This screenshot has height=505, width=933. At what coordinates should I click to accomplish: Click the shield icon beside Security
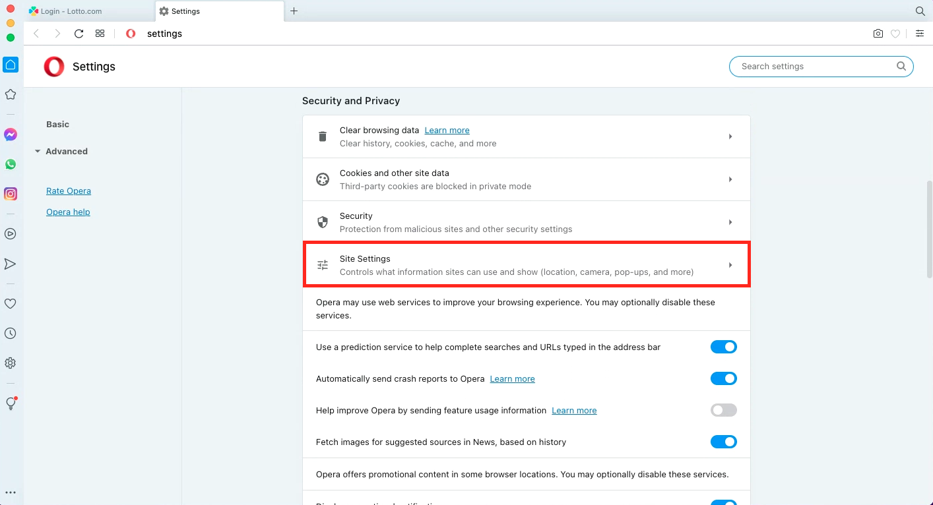(323, 222)
